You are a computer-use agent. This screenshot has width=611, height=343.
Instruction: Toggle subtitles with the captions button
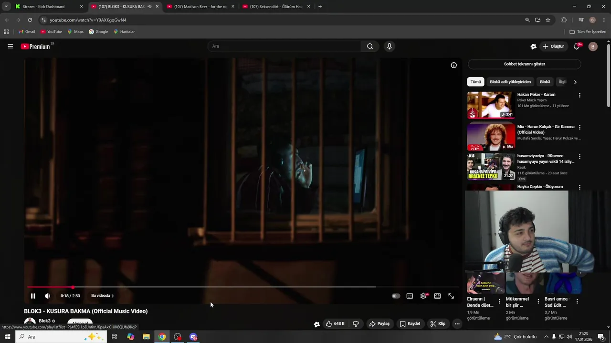(x=410, y=296)
